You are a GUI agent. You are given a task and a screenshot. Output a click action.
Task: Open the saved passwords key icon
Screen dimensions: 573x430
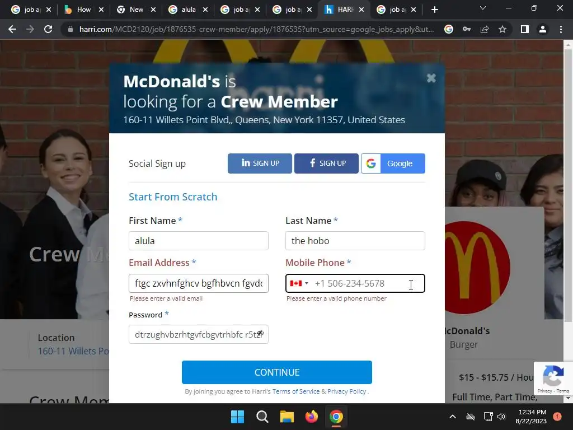pyautogui.click(x=467, y=29)
